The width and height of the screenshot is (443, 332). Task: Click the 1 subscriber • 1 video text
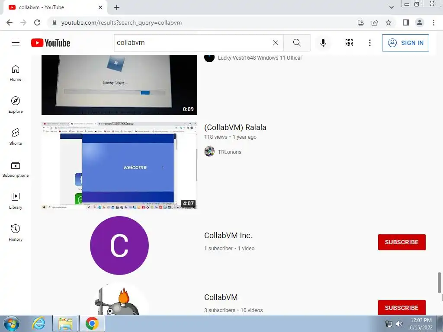[229, 249]
